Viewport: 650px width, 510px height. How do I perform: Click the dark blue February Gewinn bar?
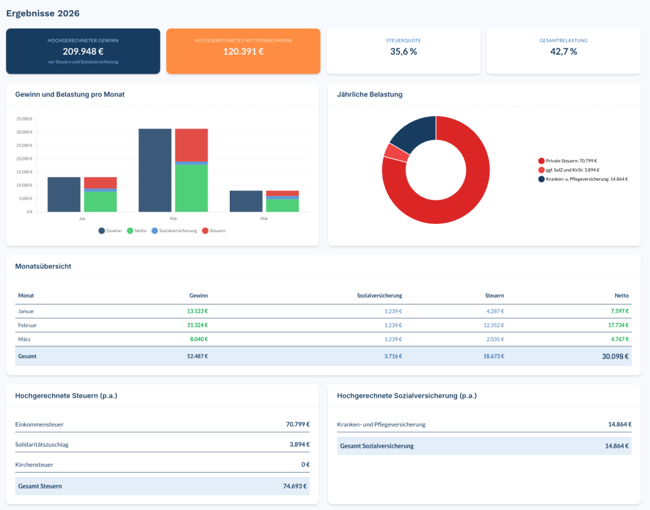click(155, 170)
